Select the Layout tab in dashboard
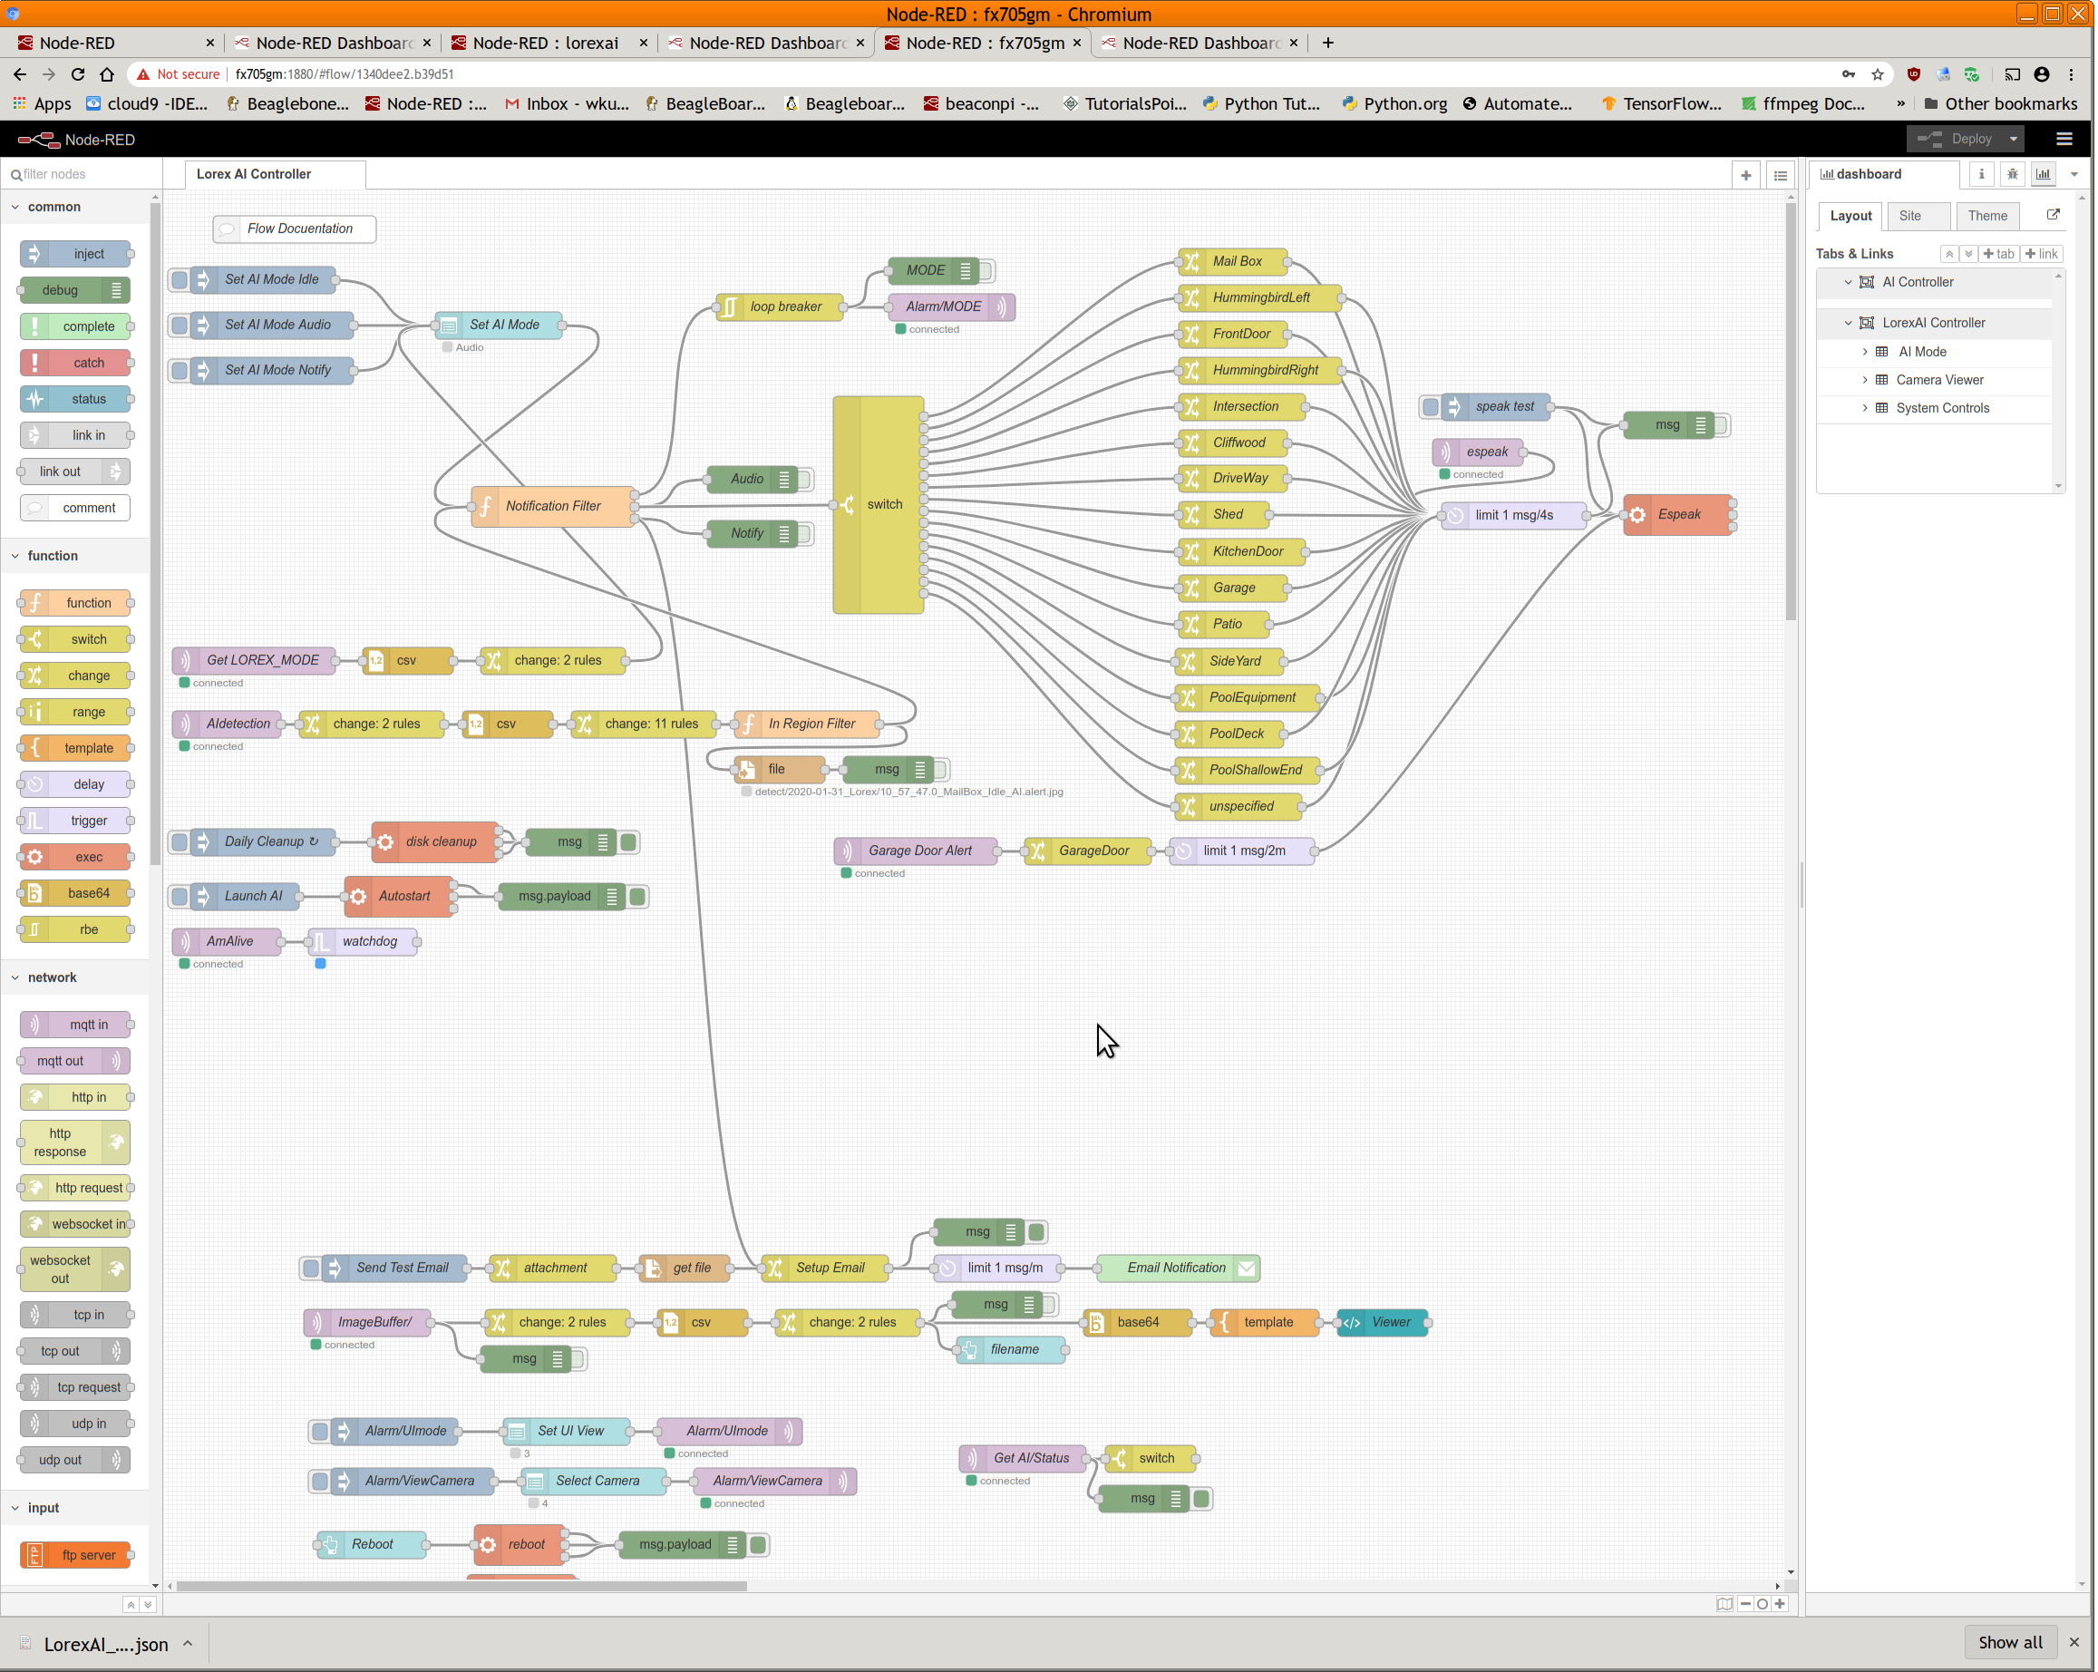The height and width of the screenshot is (1672, 2098). pos(1849,215)
